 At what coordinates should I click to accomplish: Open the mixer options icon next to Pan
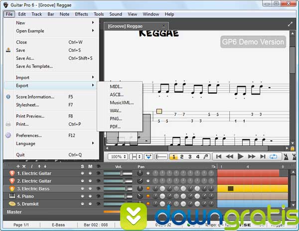click(x=213, y=166)
